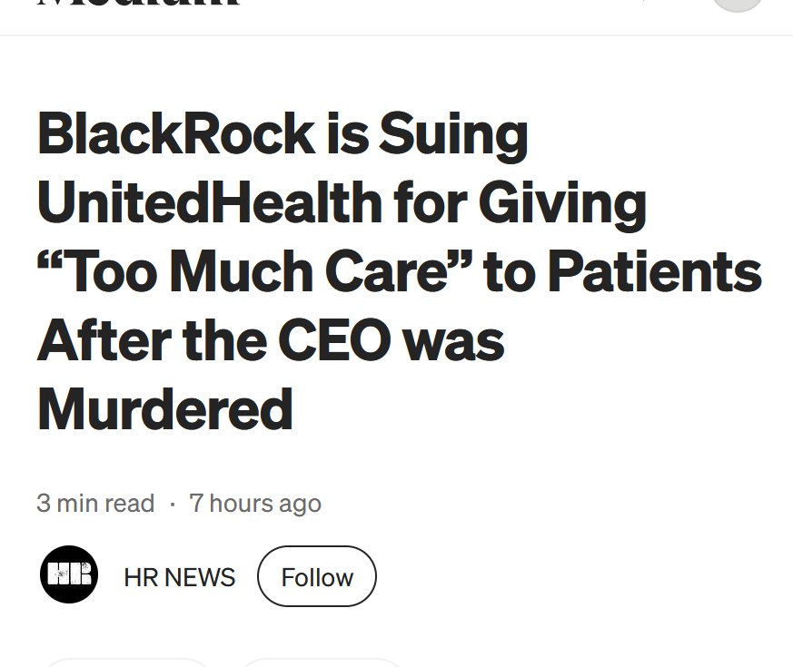Open the user profile avatar menu
793x667 pixels.
click(x=737, y=3)
